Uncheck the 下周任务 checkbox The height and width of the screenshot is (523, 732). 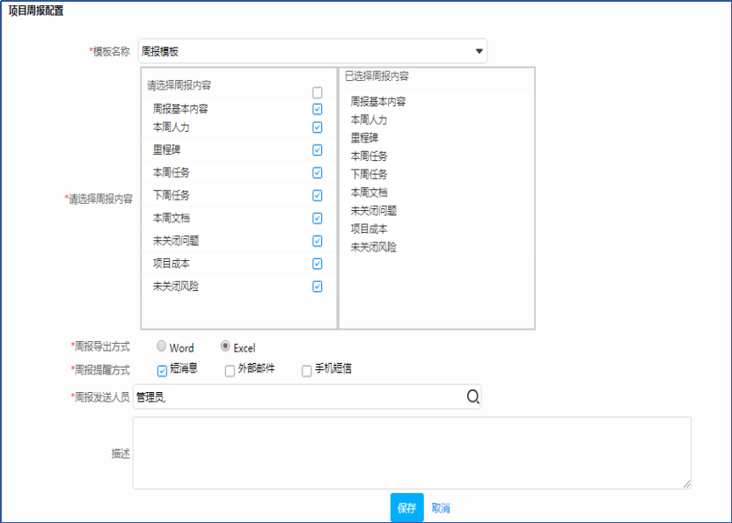317,196
